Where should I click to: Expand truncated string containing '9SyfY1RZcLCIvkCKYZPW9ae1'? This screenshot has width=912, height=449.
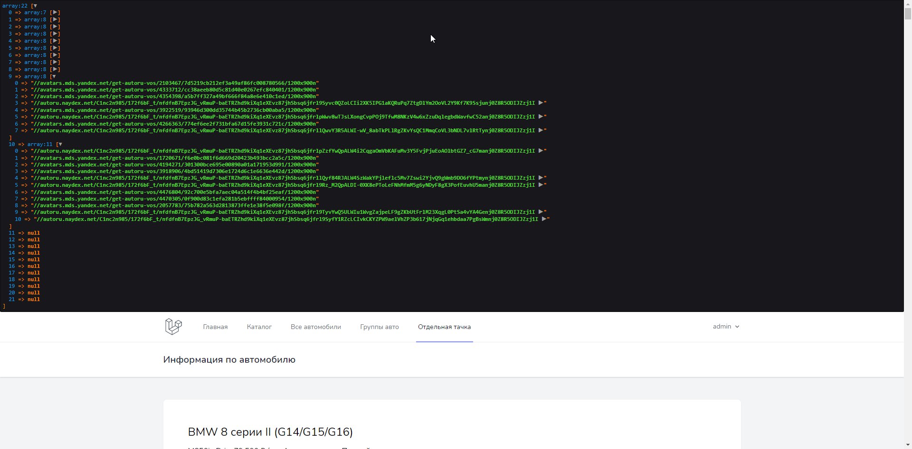[x=544, y=219]
